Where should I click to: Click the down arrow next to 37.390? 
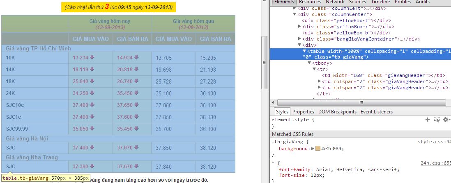[x=92, y=167]
